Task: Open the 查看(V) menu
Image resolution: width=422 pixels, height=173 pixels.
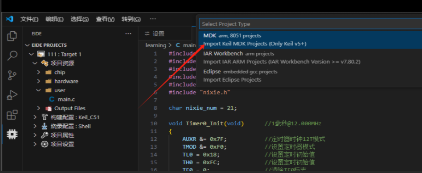Action: [x=105, y=19]
